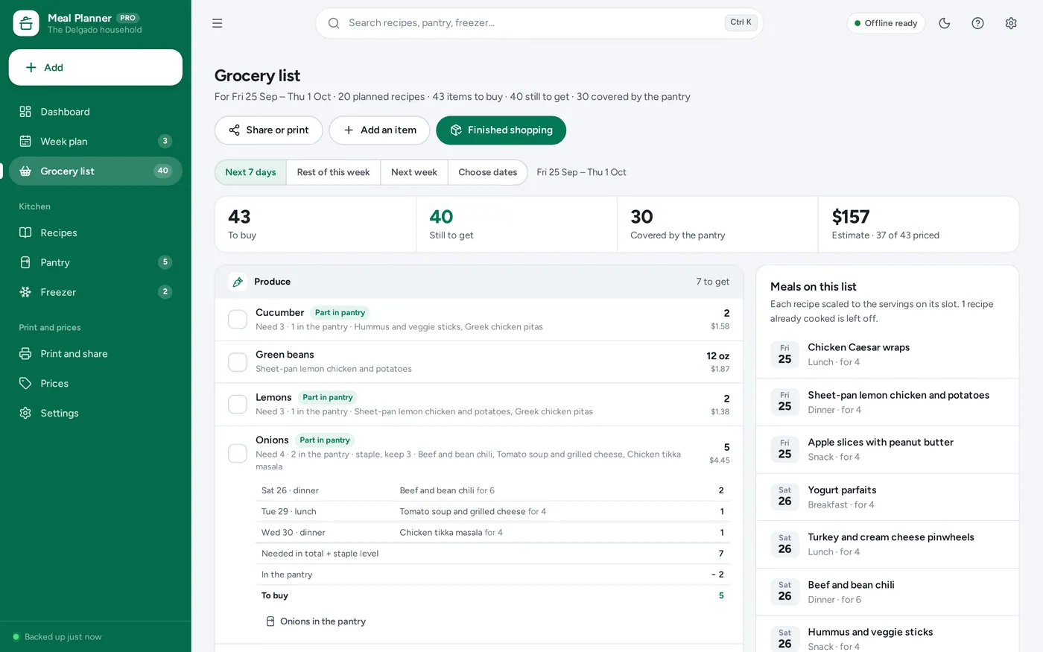The image size is (1043, 652).
Task: Go to Pantry in sidebar
Action: click(95, 262)
